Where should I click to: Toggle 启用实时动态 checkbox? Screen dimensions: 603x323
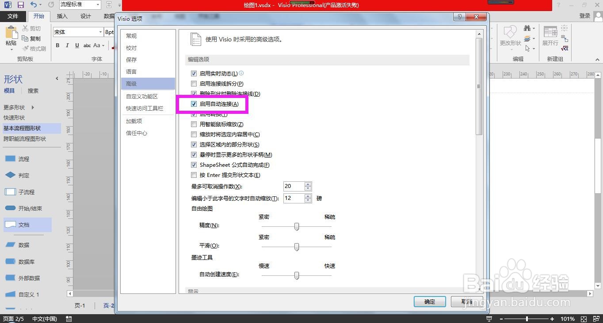194,73
